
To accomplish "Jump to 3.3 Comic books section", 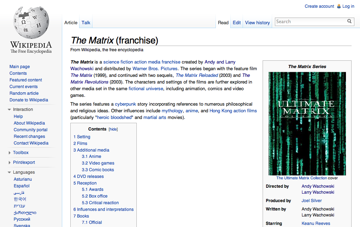I will point(98,170).
